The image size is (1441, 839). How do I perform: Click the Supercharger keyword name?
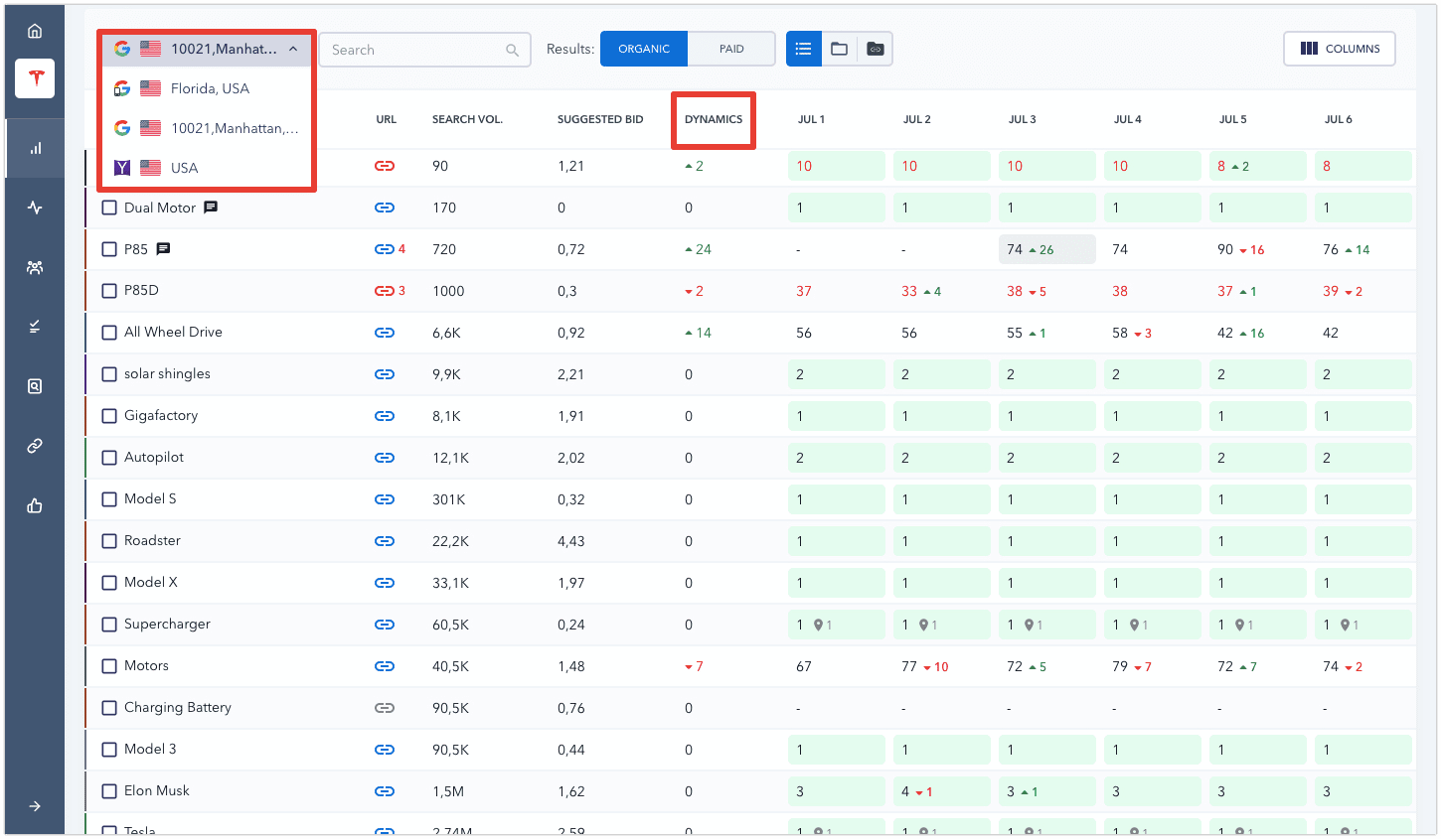coord(167,625)
